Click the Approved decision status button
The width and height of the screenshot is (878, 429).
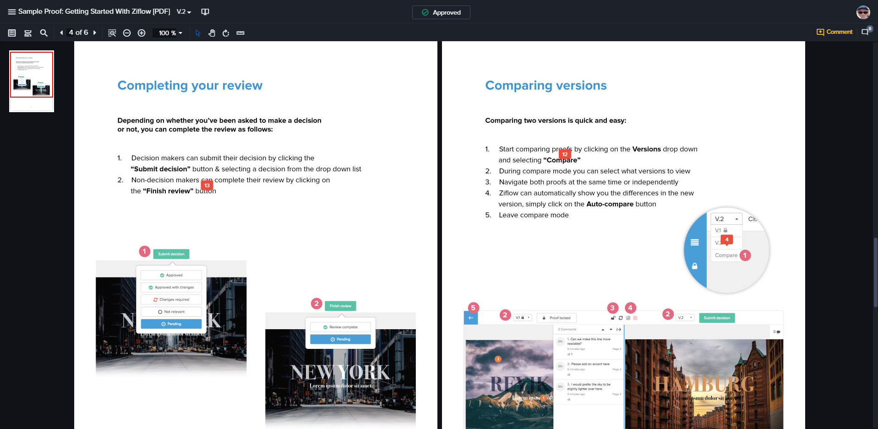(x=441, y=12)
